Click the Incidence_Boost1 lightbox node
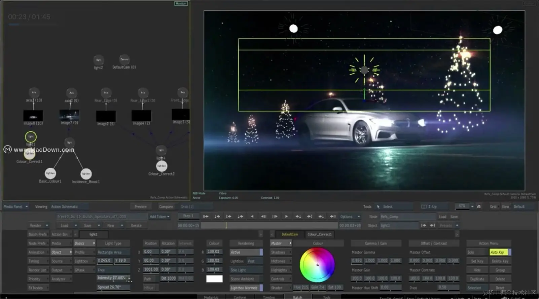 [86, 174]
